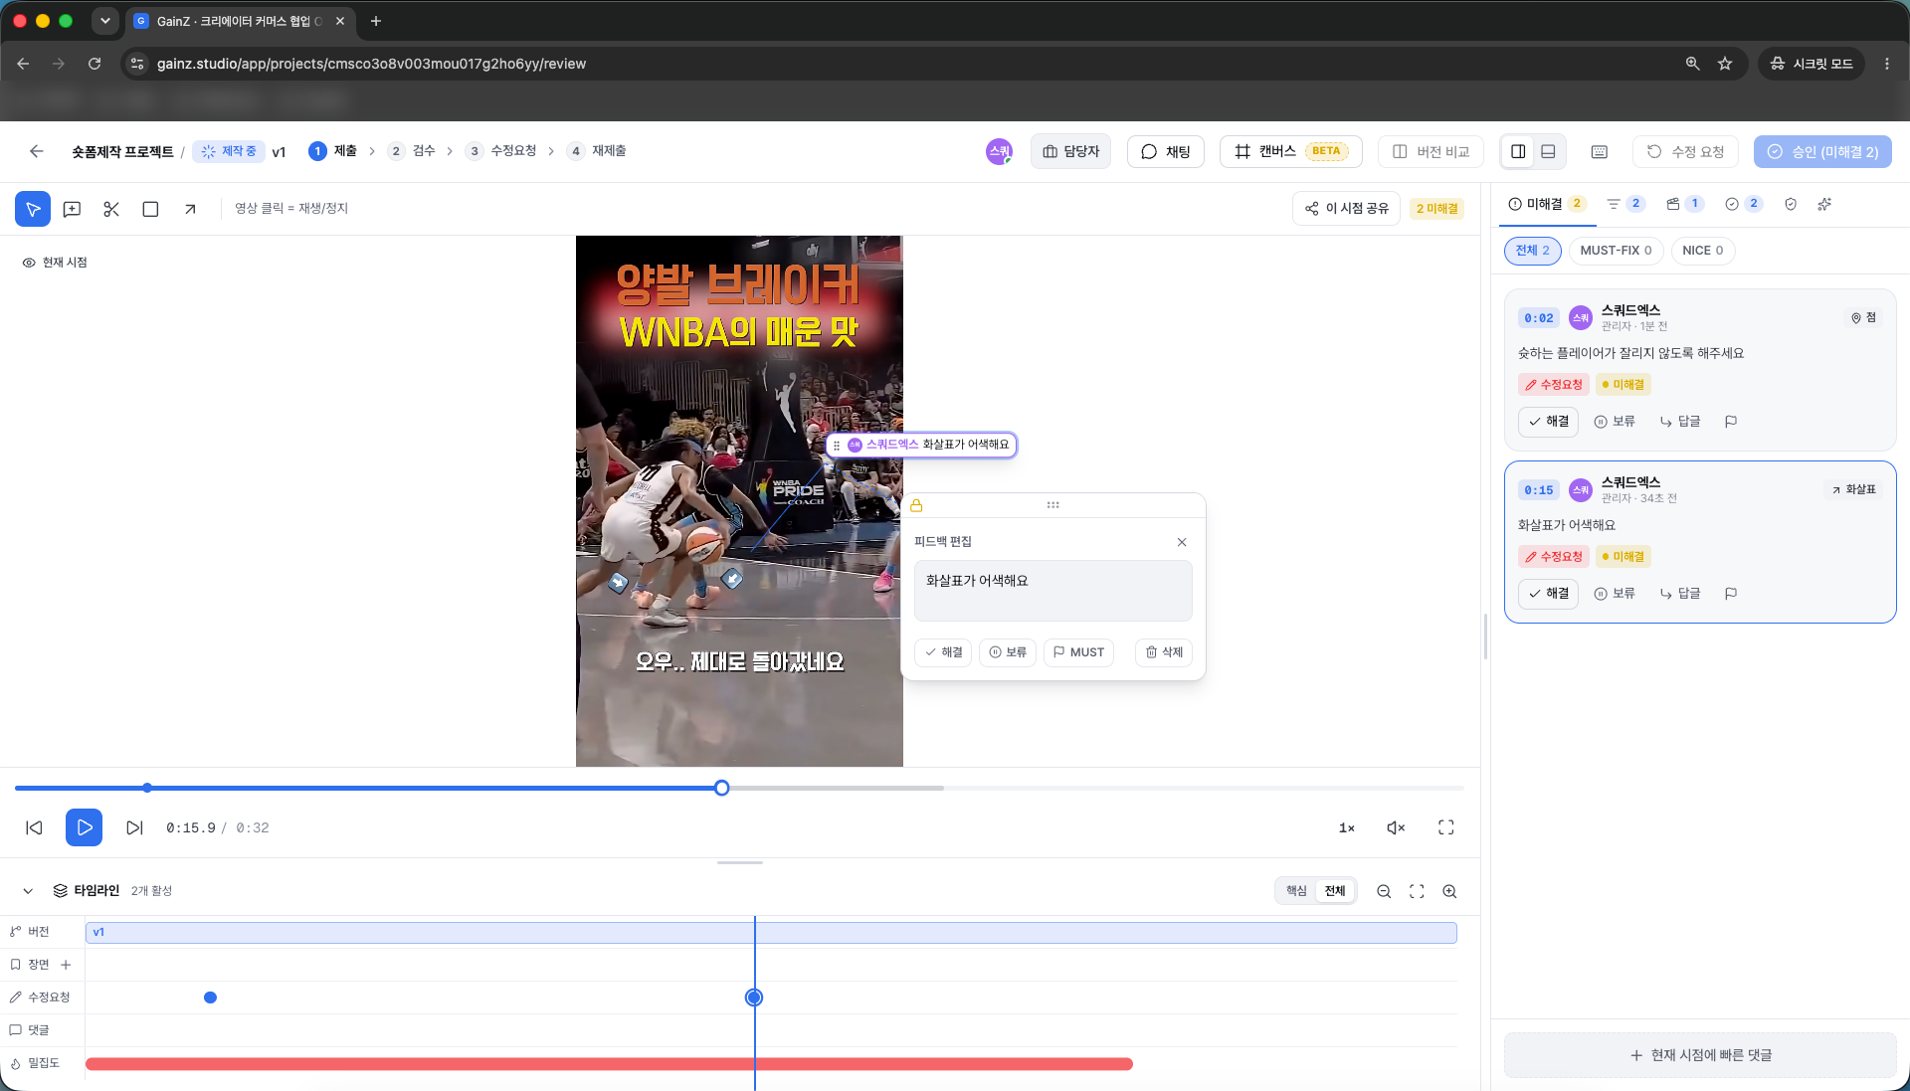The image size is (1910, 1091).
Task: Reply (답글) to the 0:02 comment
Action: pos(1680,422)
